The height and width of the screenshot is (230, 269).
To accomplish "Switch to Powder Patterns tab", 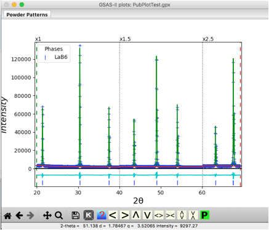I will [x=27, y=15].
